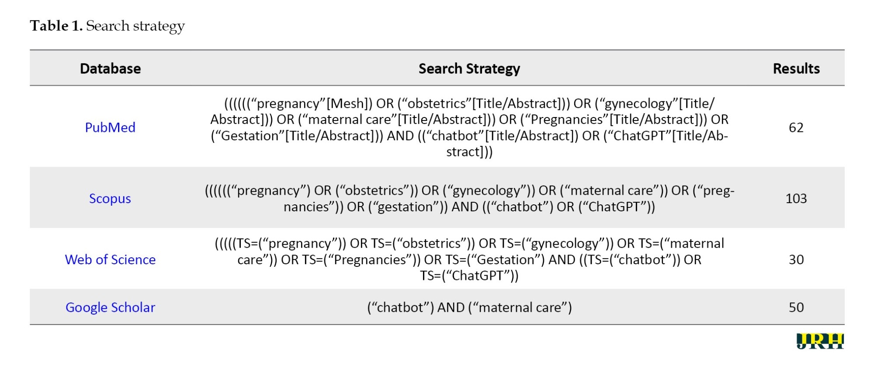Select the Scopus result count 103

796,199
